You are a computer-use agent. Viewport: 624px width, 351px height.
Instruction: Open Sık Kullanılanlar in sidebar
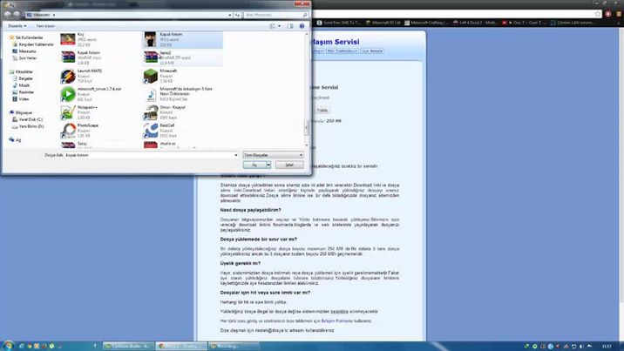26,37
